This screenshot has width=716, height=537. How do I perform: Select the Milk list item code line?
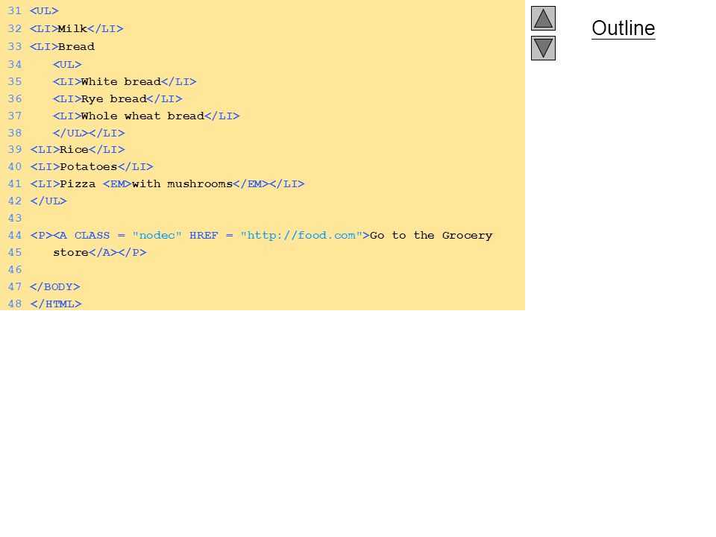pos(77,29)
